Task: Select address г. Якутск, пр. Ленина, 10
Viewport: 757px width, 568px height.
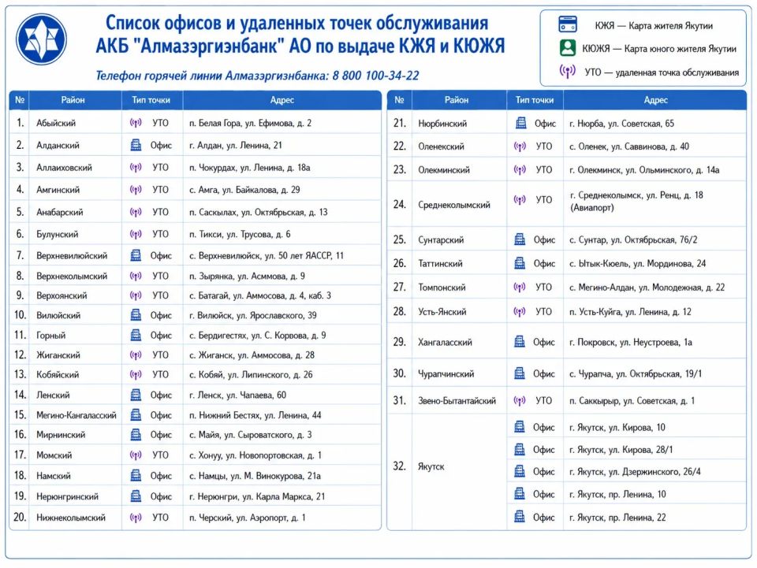Action: coord(617,494)
